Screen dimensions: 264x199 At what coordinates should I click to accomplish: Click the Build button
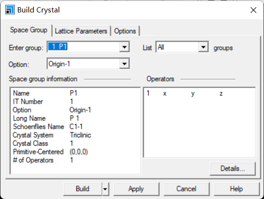click(x=83, y=189)
